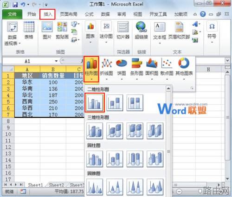
Task: Click the zoom out minus button
Action: [x=179, y=191]
